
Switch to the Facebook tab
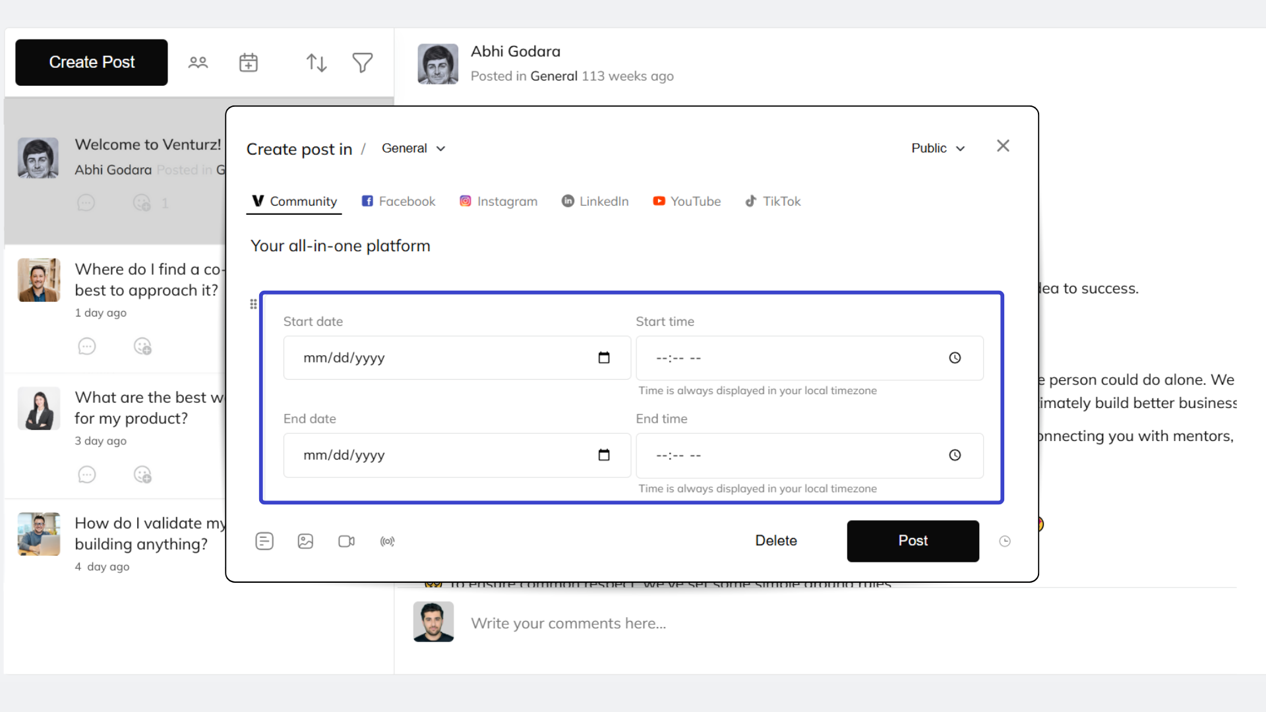point(398,201)
